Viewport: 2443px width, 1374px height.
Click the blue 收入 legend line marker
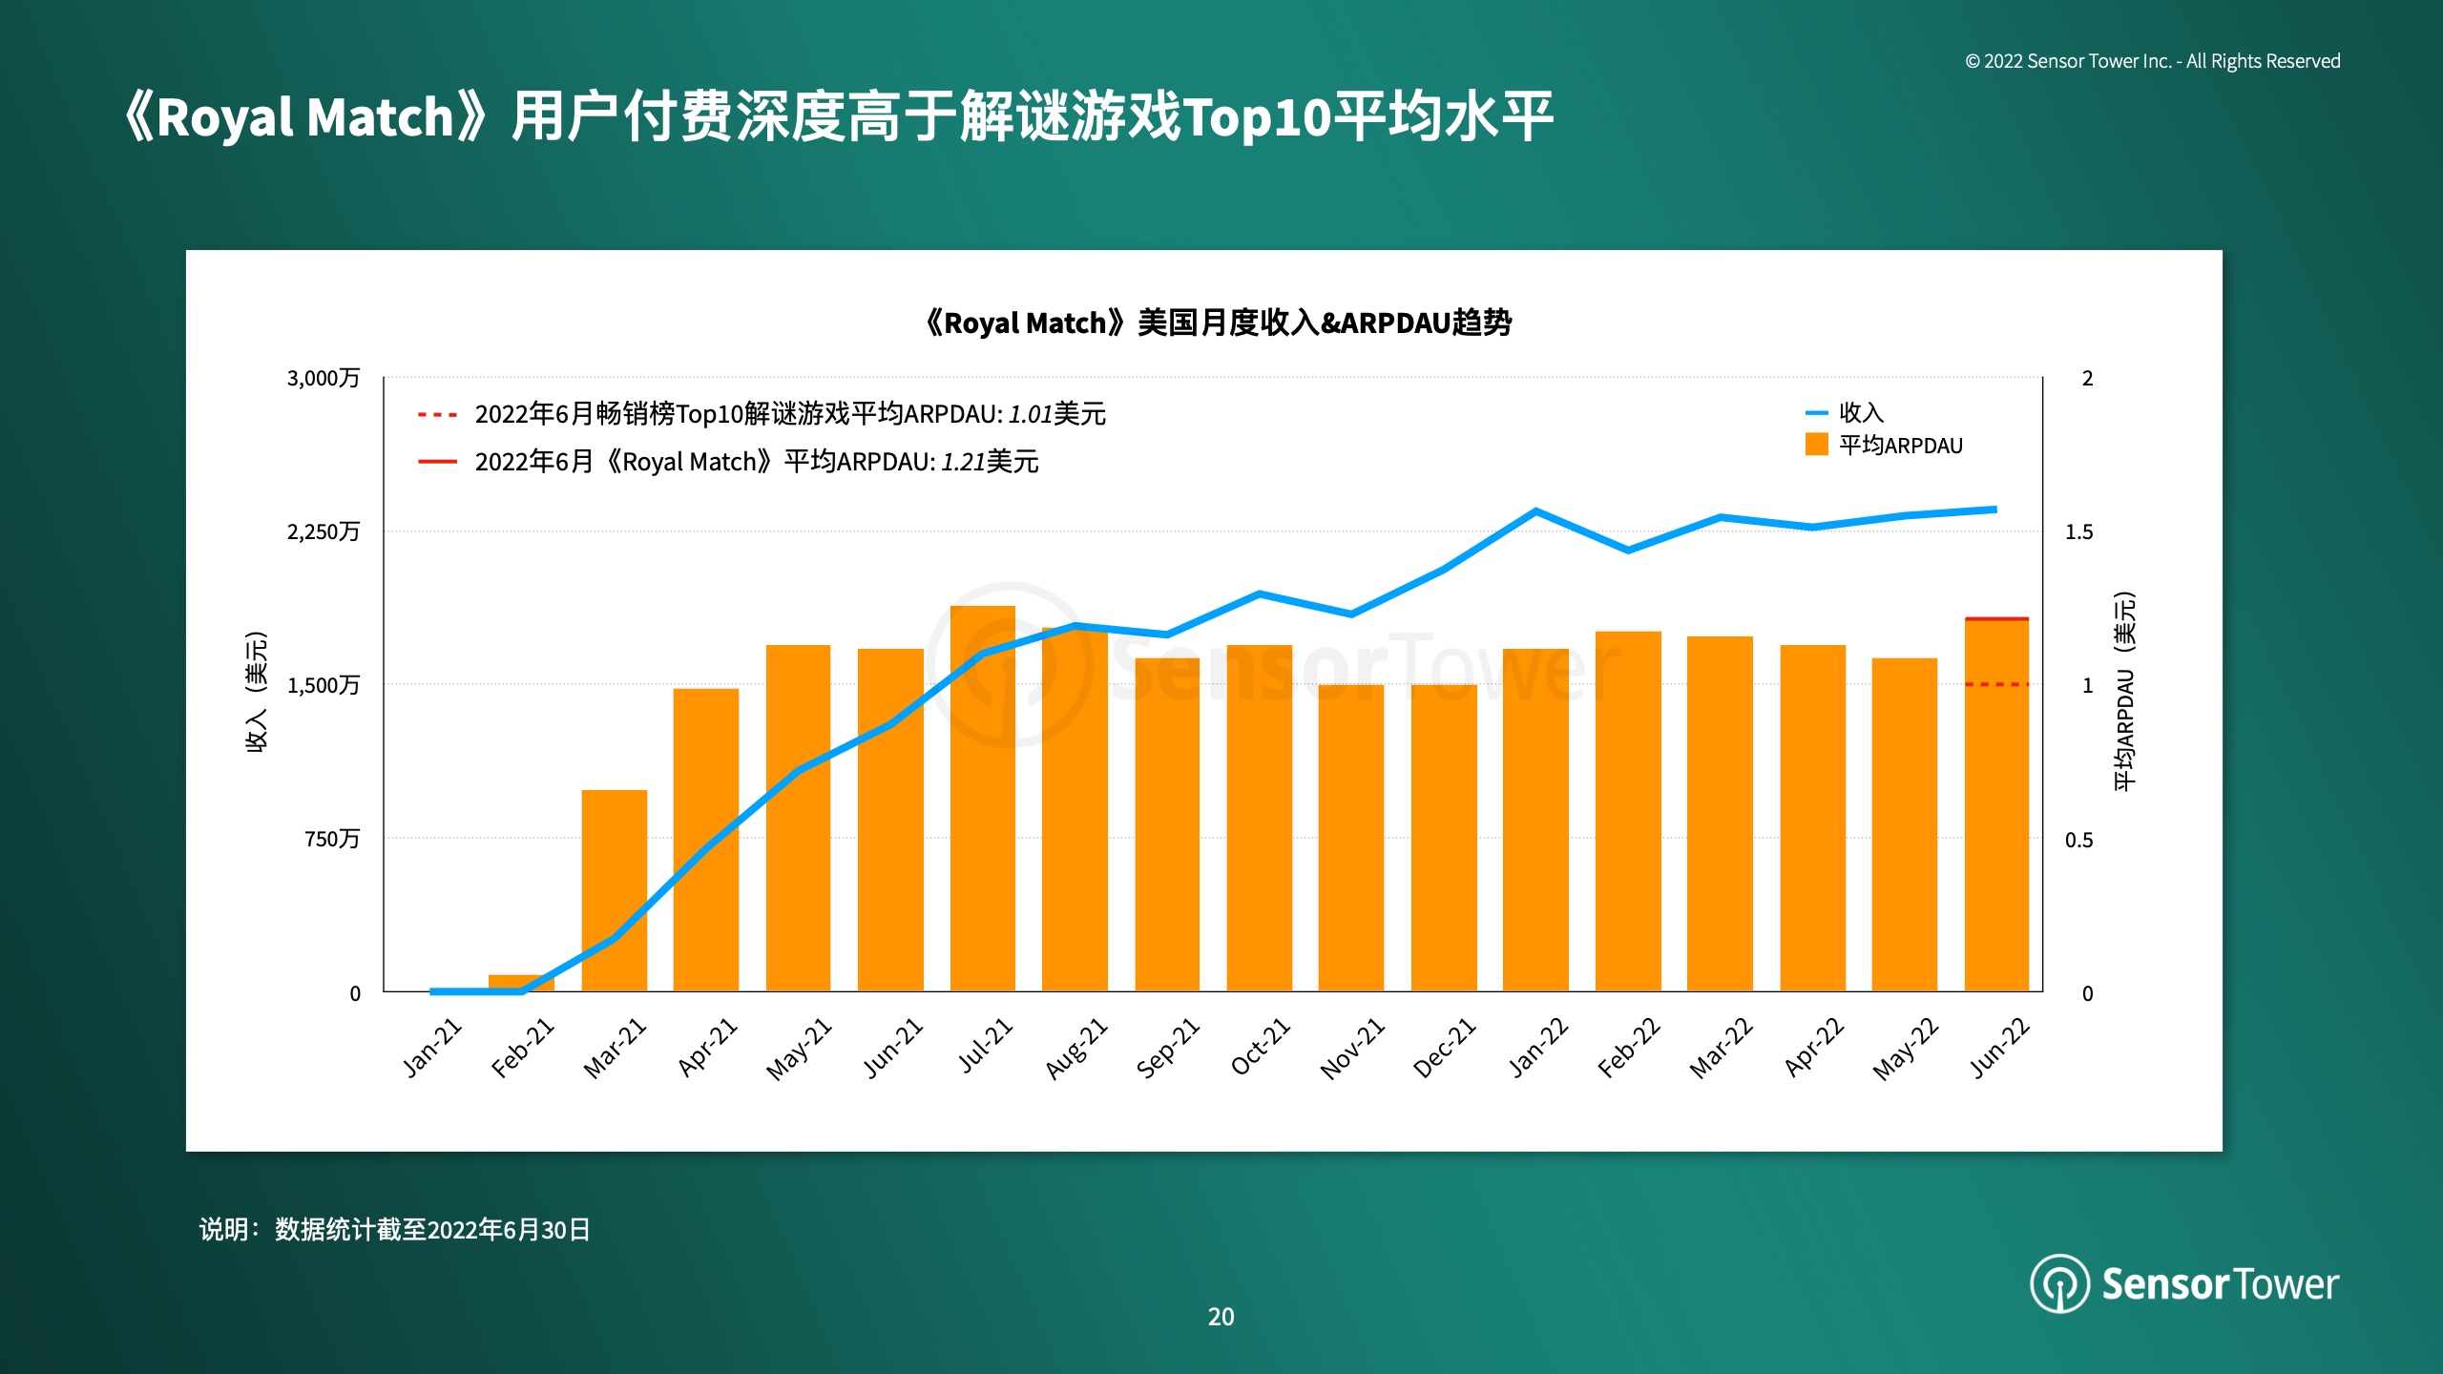[x=1816, y=413]
